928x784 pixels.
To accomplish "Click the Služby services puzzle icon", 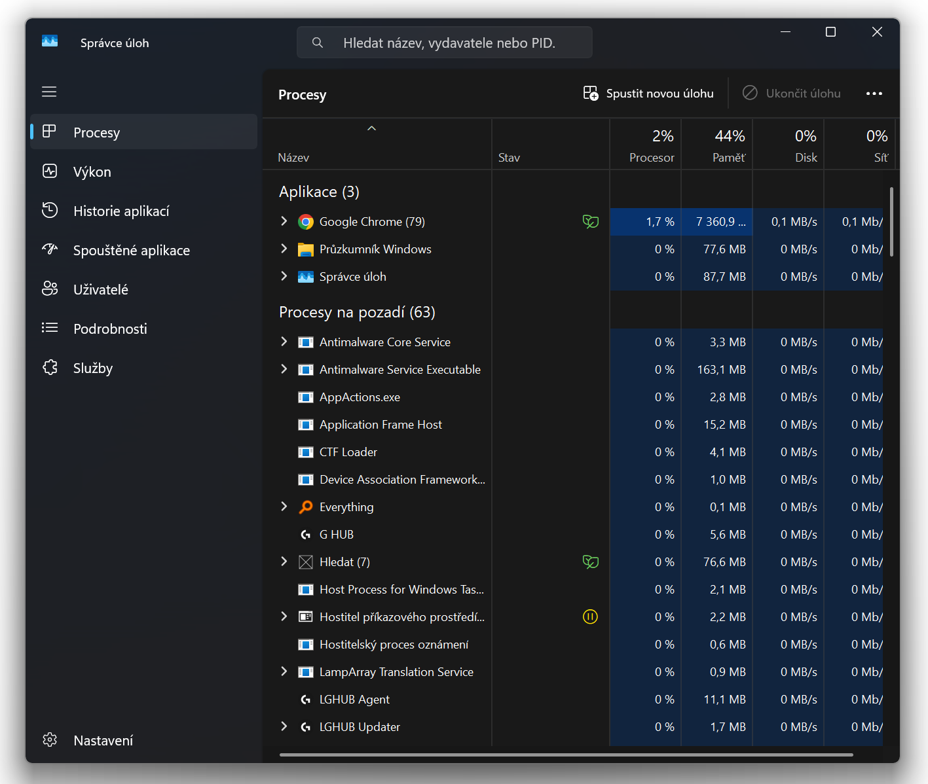I will click(50, 368).
